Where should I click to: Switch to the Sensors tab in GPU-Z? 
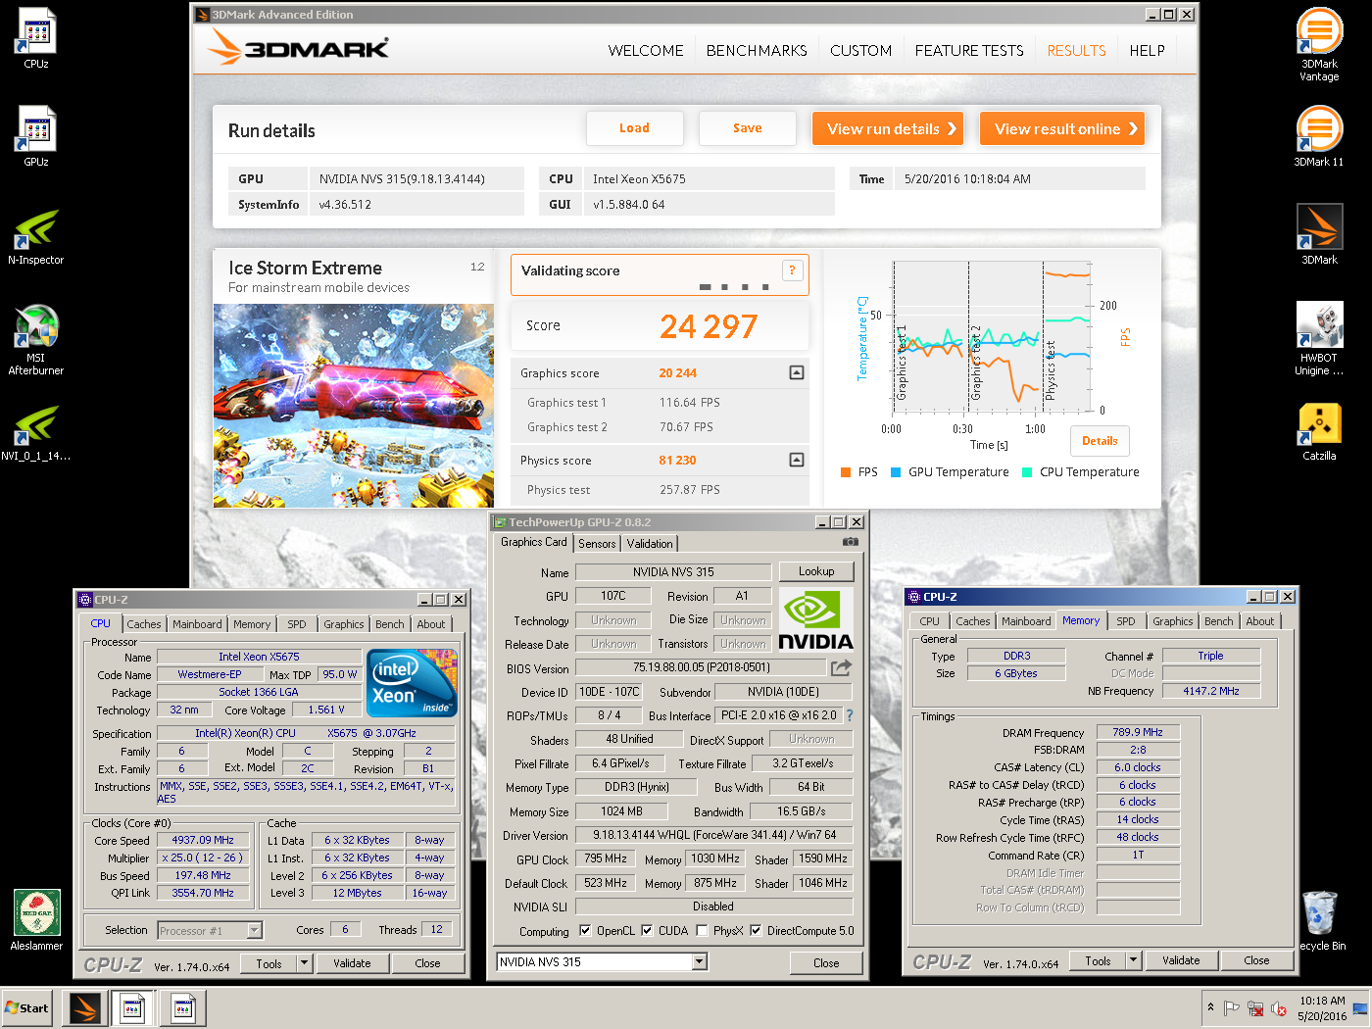597,544
